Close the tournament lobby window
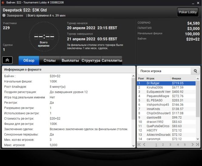 (198, 3)
